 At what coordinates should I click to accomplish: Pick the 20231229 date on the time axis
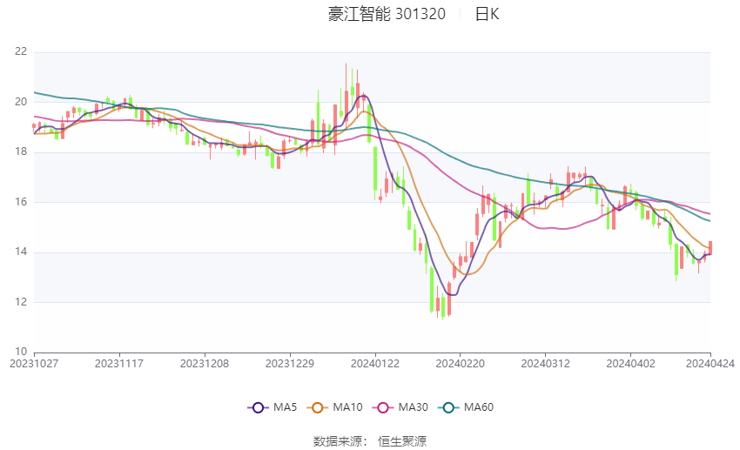[x=290, y=364]
